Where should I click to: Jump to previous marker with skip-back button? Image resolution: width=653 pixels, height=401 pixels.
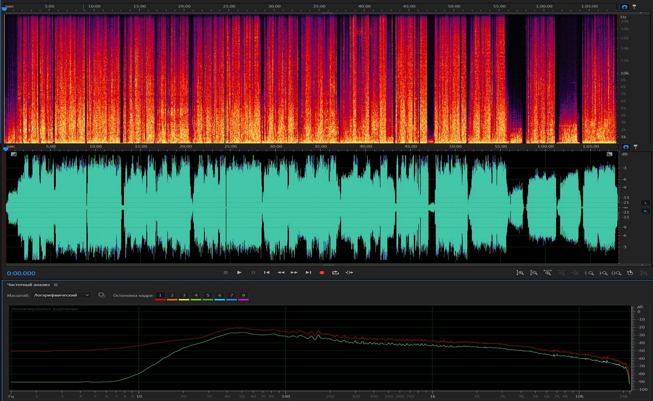(x=267, y=273)
